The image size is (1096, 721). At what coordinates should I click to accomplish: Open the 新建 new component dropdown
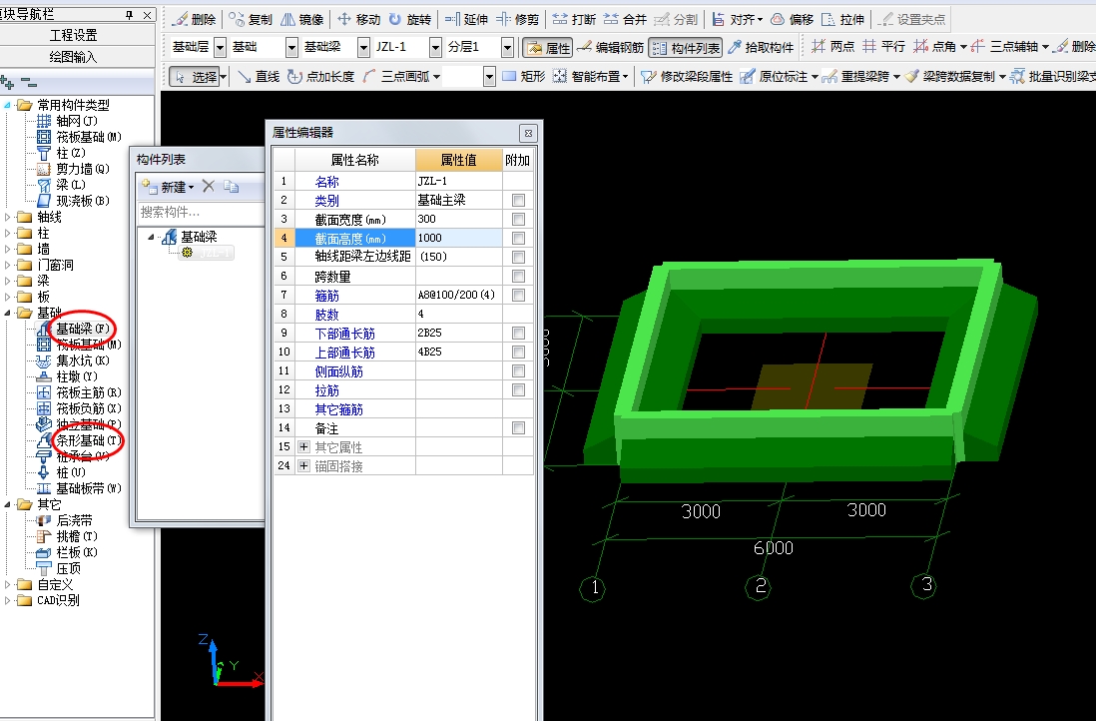coord(169,187)
